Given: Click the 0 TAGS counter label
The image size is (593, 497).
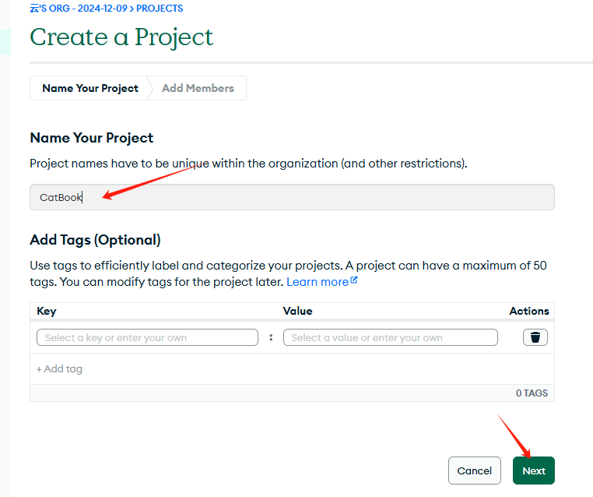Looking at the screenshot, I should pyautogui.click(x=532, y=393).
